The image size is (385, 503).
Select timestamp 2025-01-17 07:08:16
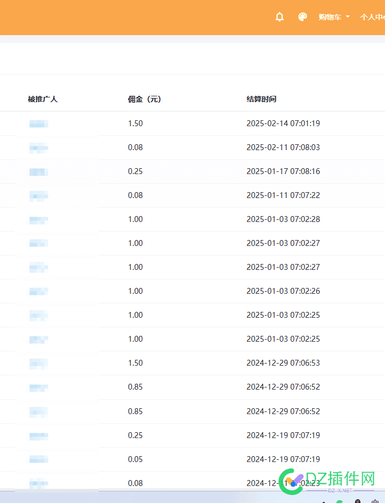click(x=283, y=171)
